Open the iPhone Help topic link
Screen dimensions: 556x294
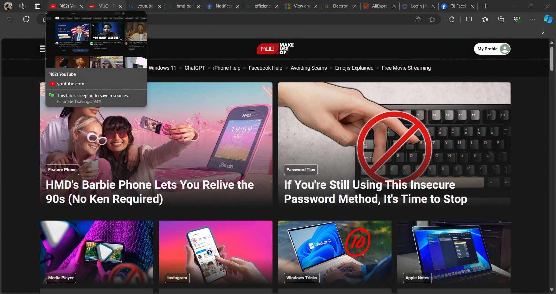(x=227, y=68)
